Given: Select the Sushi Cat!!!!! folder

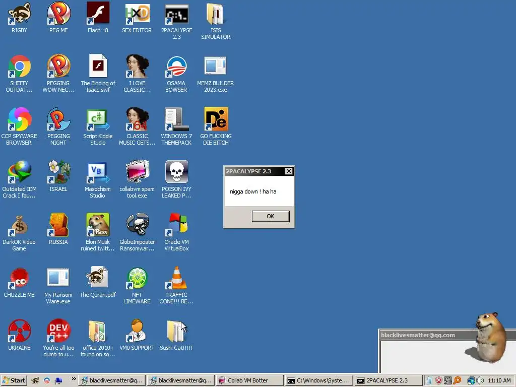Looking at the screenshot, I should [176, 335].
